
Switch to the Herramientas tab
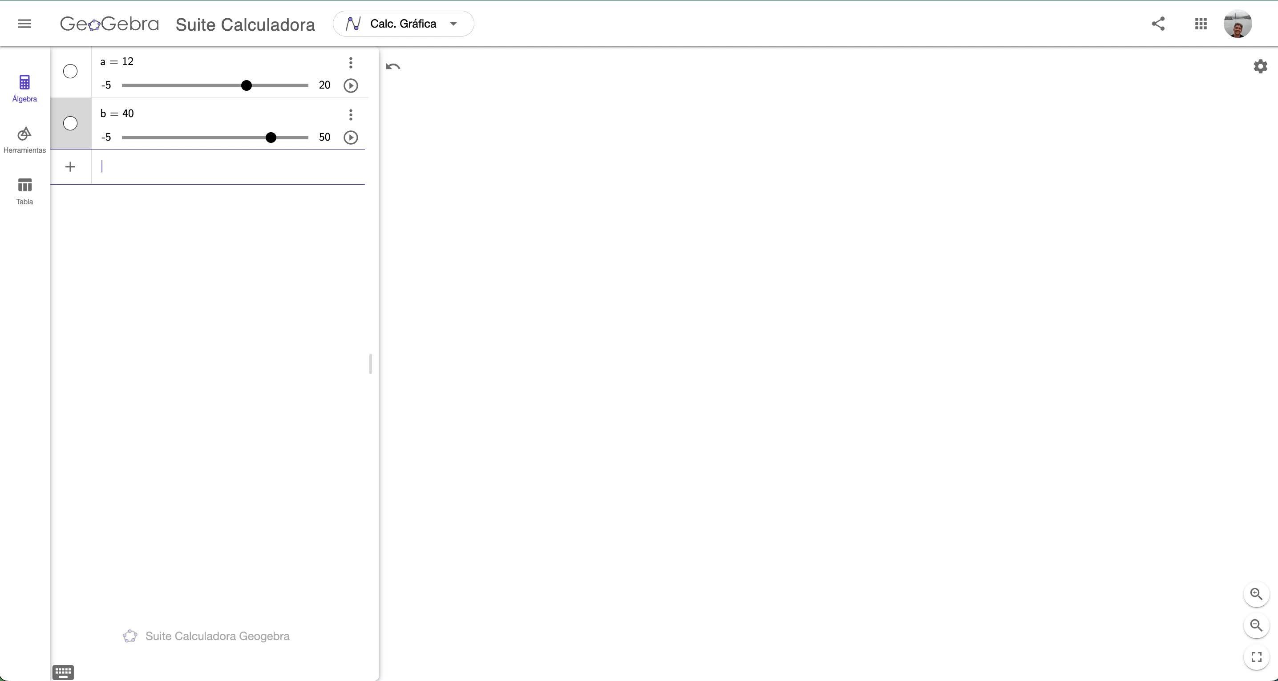[x=24, y=139]
